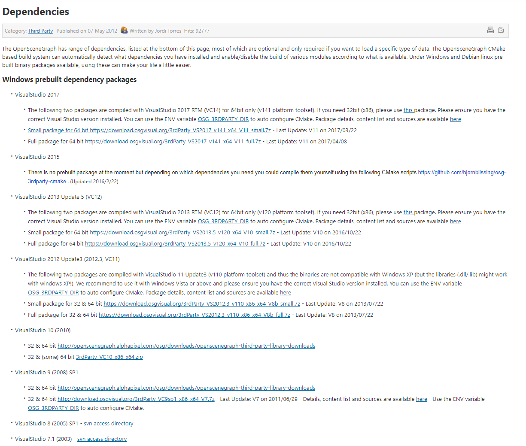Click '(Updated 2016/2/22)' text

point(94,182)
